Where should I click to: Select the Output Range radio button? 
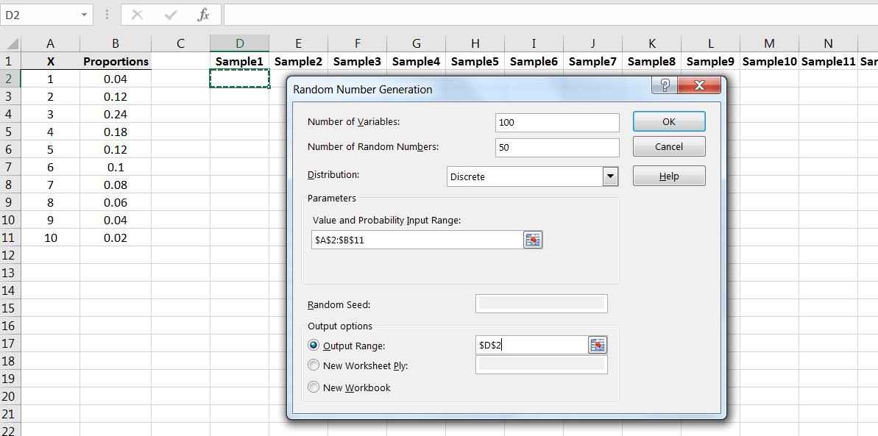point(314,346)
